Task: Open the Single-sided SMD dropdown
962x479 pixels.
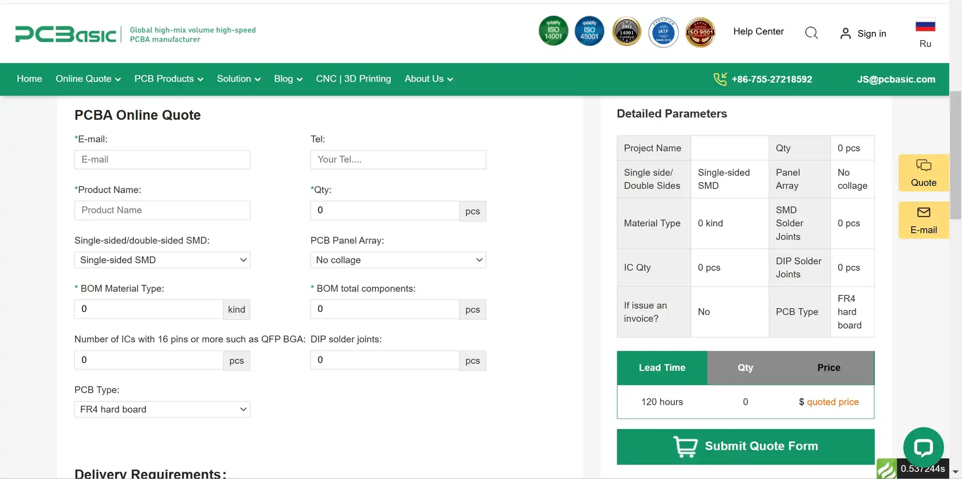Action: point(162,260)
